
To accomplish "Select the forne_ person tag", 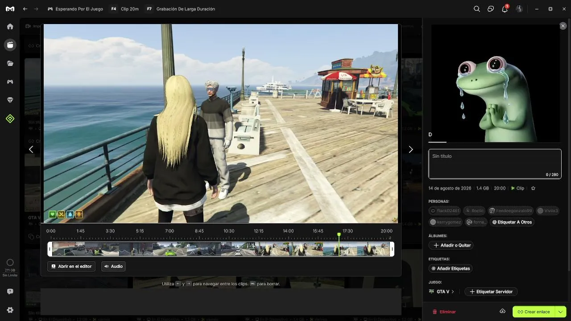I will coord(476,222).
